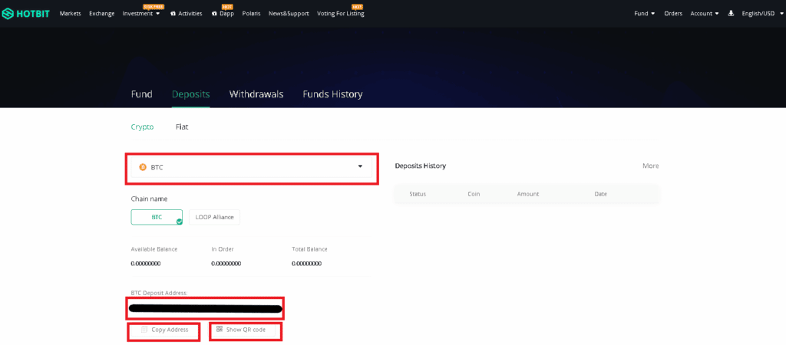This screenshot has height=345, width=786.
Task: Open the Orders page
Action: click(673, 14)
